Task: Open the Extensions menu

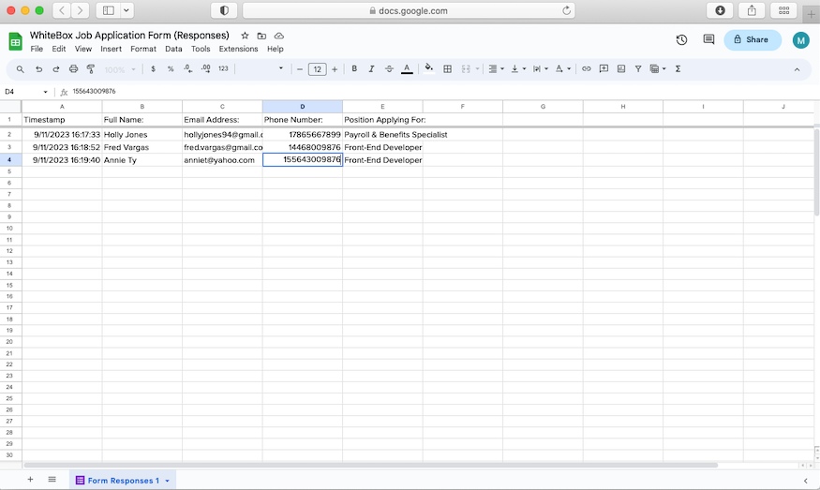Action: click(x=238, y=49)
